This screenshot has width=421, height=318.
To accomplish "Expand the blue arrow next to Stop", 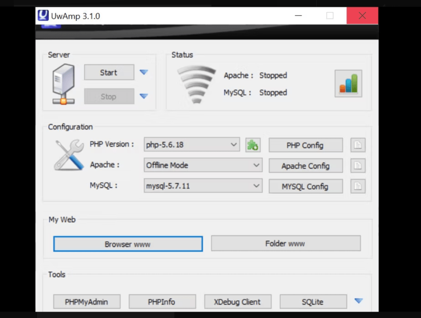I will [x=144, y=96].
